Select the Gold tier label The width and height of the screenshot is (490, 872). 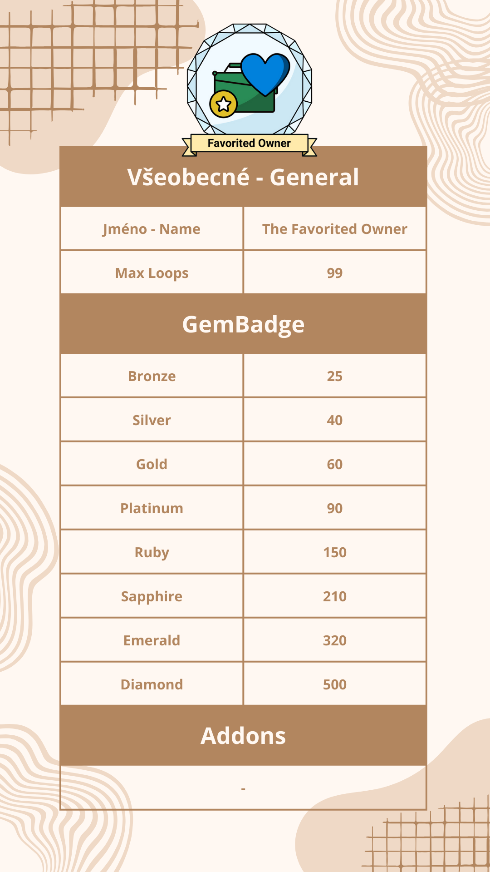tap(152, 464)
